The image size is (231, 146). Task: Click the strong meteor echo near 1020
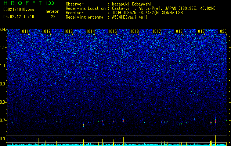click(x=215, y=121)
